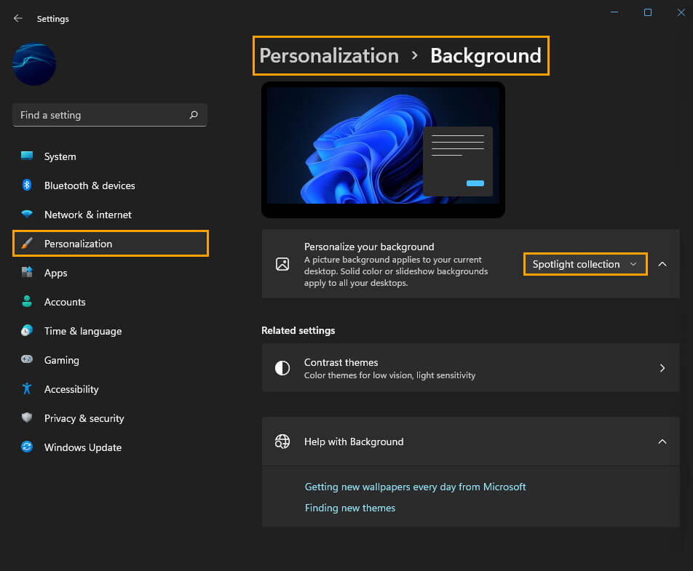Click the Personalization paintbrush icon
This screenshot has width=693, height=571.
pyautogui.click(x=27, y=244)
